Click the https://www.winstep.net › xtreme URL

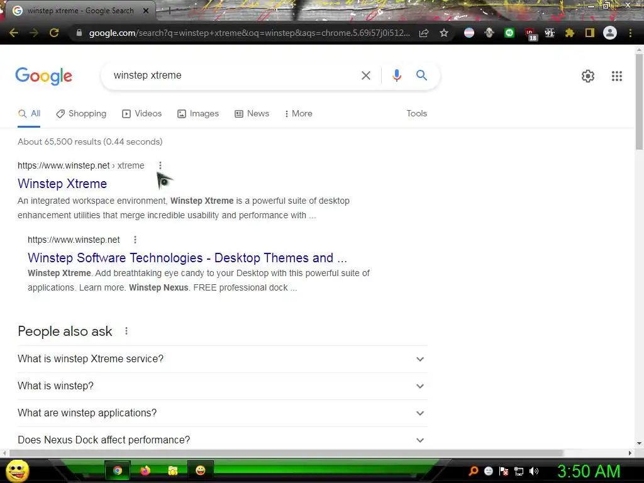pos(81,165)
